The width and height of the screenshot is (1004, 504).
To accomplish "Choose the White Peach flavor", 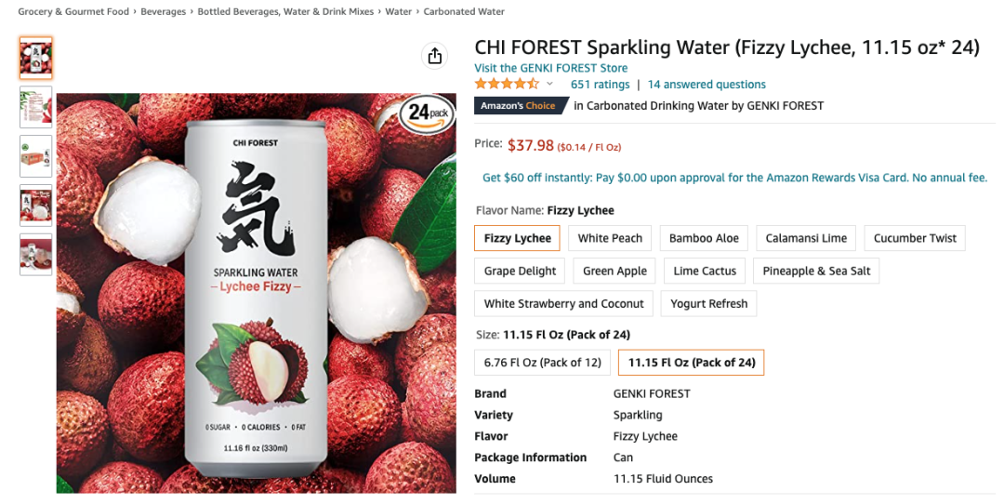I will coord(610,238).
